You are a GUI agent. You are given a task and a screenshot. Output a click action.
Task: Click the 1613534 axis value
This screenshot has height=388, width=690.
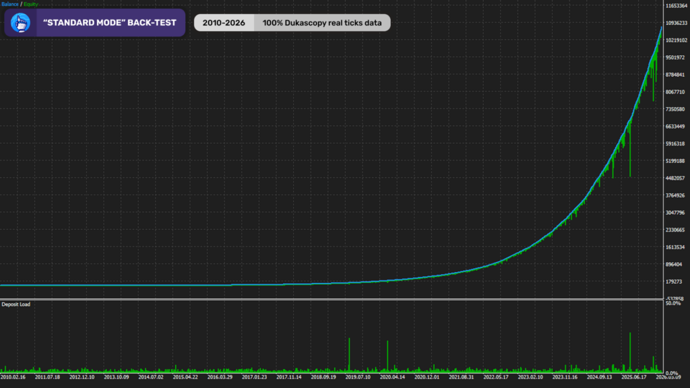pos(677,247)
